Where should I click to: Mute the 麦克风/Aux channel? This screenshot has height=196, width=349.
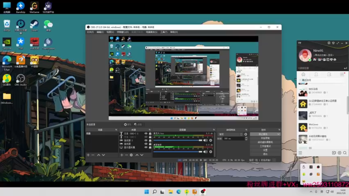205,140
